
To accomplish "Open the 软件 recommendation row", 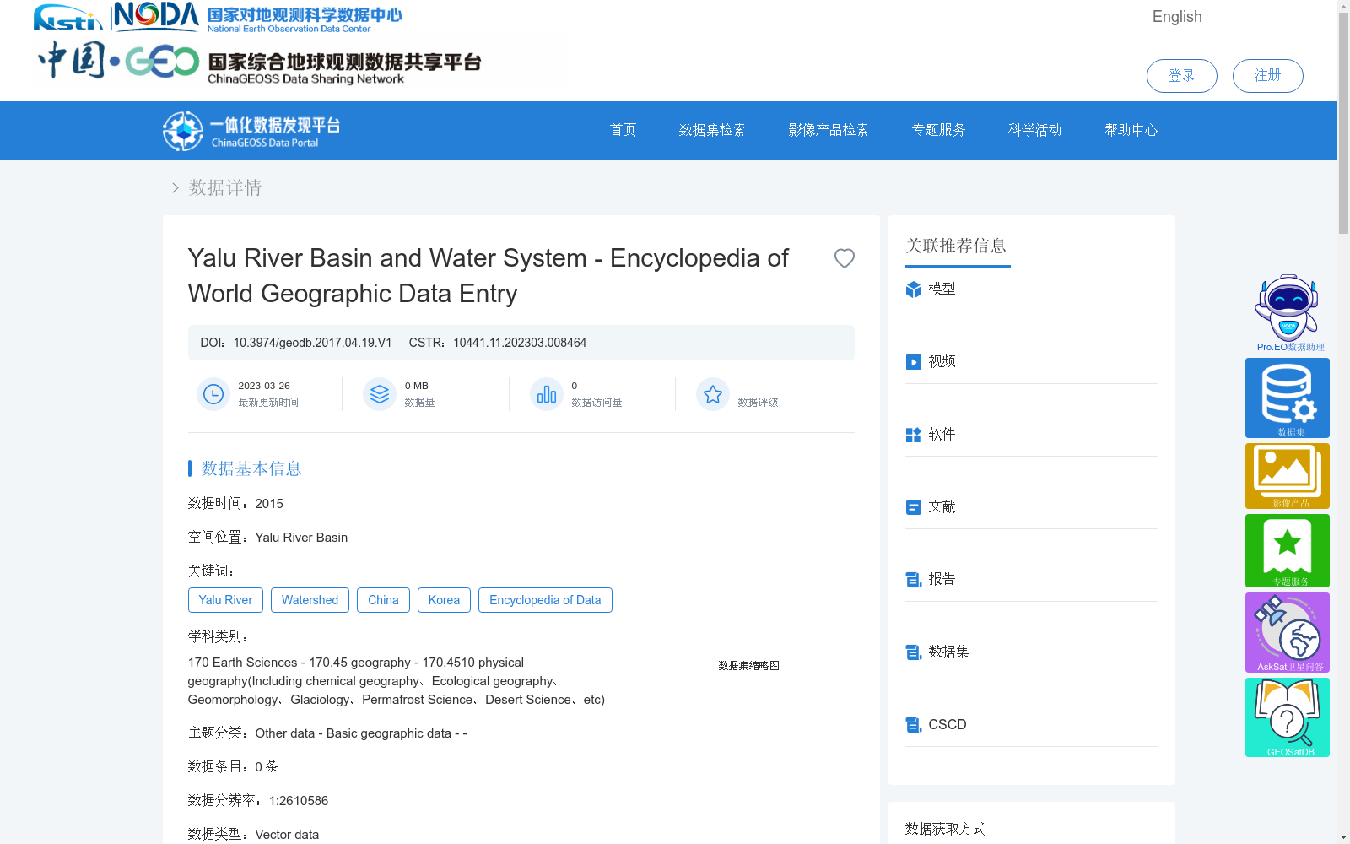I will (1032, 435).
